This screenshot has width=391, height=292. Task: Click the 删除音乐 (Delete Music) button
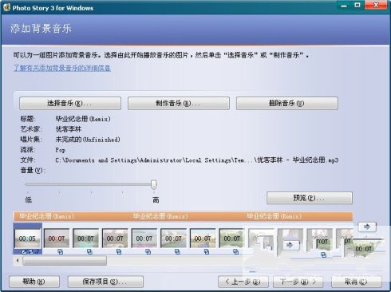(x=287, y=103)
